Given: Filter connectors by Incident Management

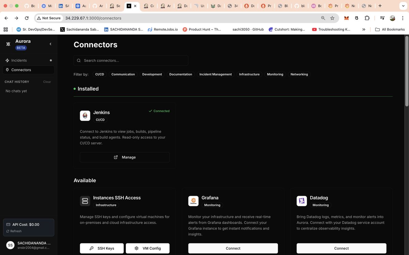Looking at the screenshot, I should (215, 74).
